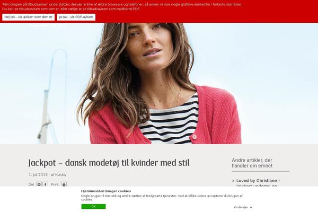Choose Nej tak - vis avisen som den er
The image size is (318, 212).
29,17
